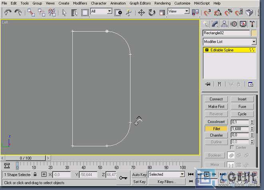264x190 pixels.
Task: Activate the Select and Move tool
Action: click(141, 13)
